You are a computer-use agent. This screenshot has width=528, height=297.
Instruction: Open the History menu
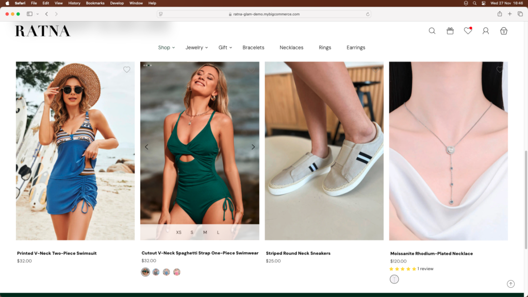pyautogui.click(x=74, y=3)
